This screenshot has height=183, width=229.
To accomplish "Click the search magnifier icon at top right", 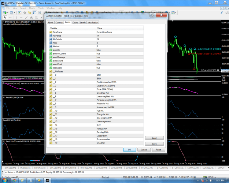I will coord(222,13).
